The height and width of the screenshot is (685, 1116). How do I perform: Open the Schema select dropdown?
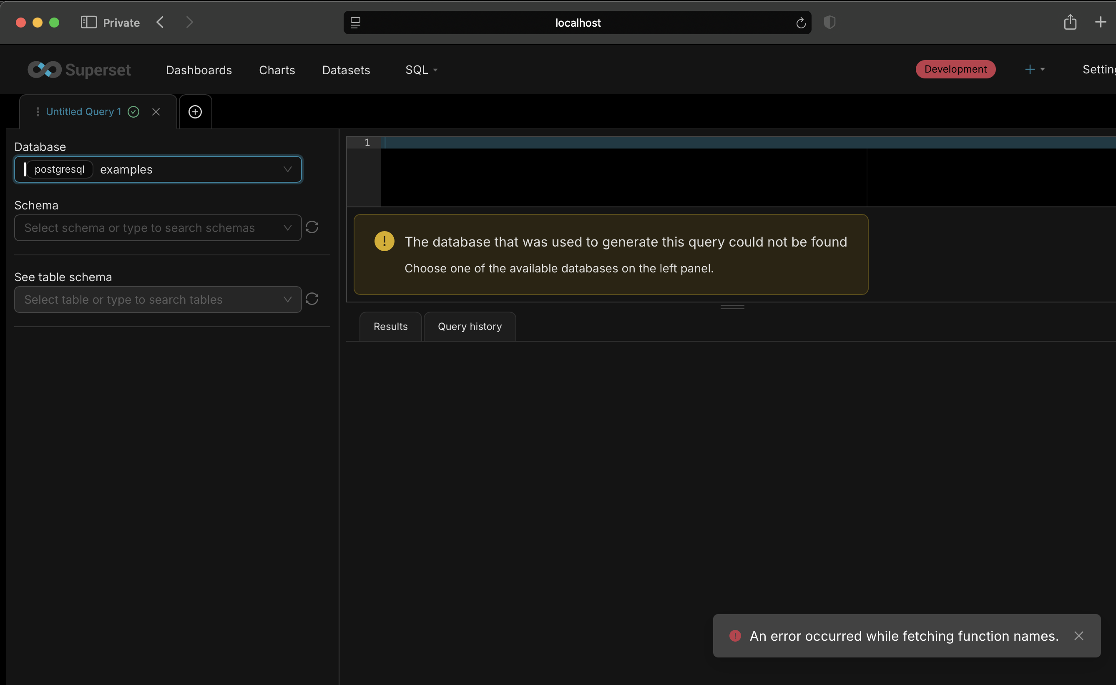[x=158, y=227]
